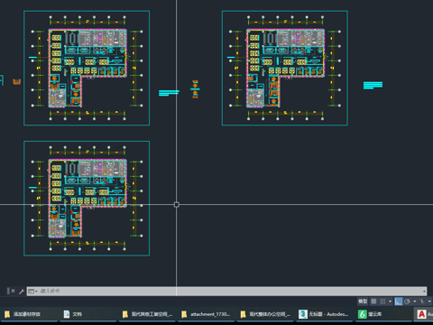Screen dimensions: 433x325
Task: Toggle ortho mode in status bar
Action: 399,302
